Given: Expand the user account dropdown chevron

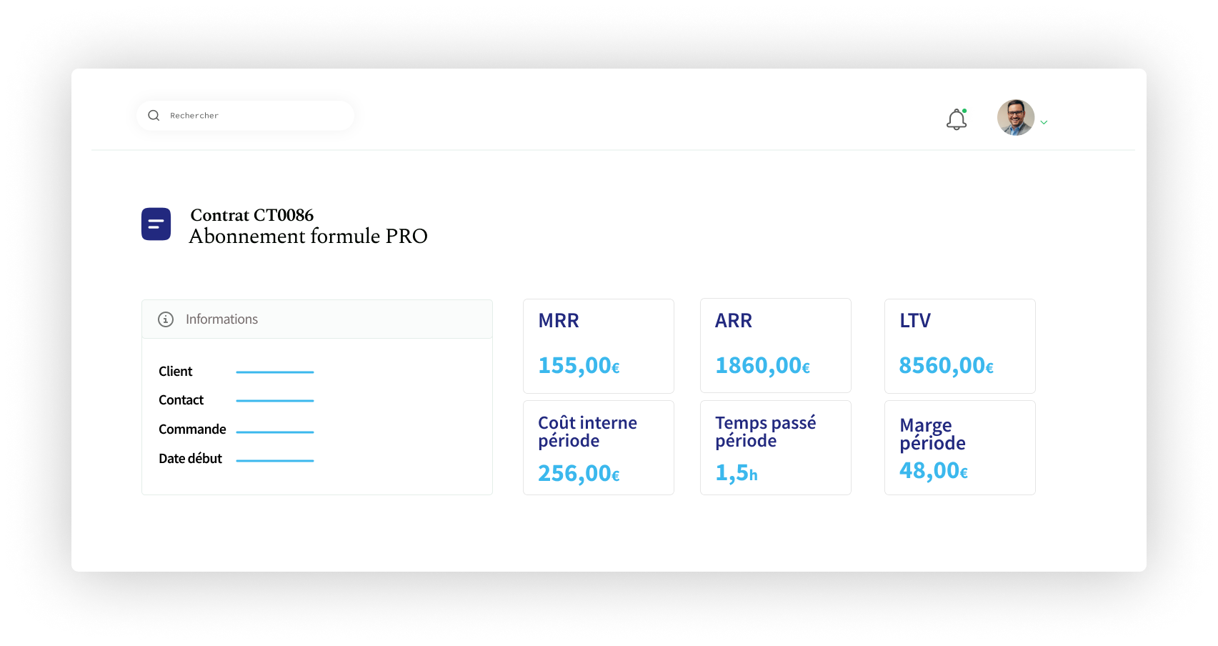Looking at the screenshot, I should (x=1044, y=123).
